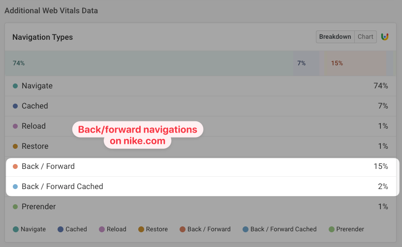Viewport: 402px width, 247px height.
Task: Toggle the Reload legend item
Action: tap(112, 229)
